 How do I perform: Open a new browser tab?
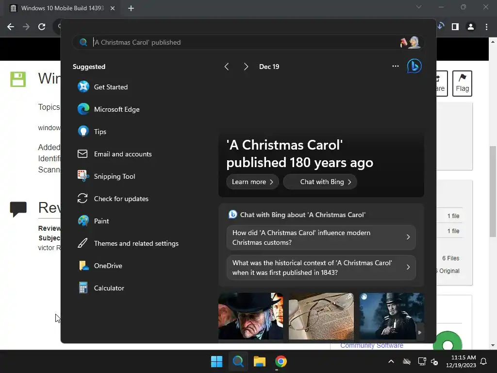[131, 8]
